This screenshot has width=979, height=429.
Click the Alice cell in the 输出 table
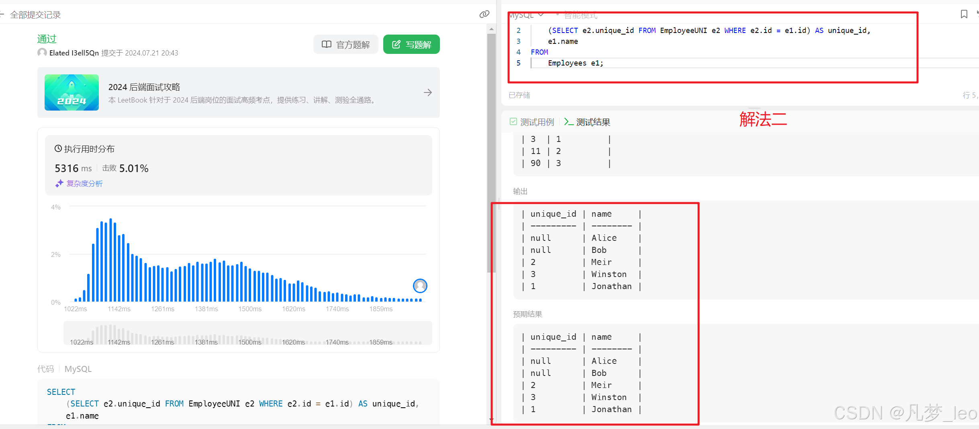(x=604, y=238)
